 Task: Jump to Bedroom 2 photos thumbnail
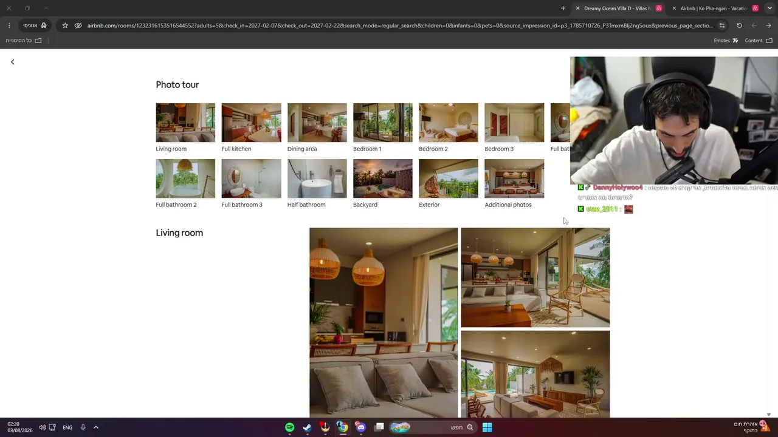tap(449, 123)
